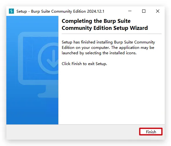The image size is (171, 146).
Task: Minimize the Burp Suite setup window
Action: pyautogui.click(x=130, y=11)
